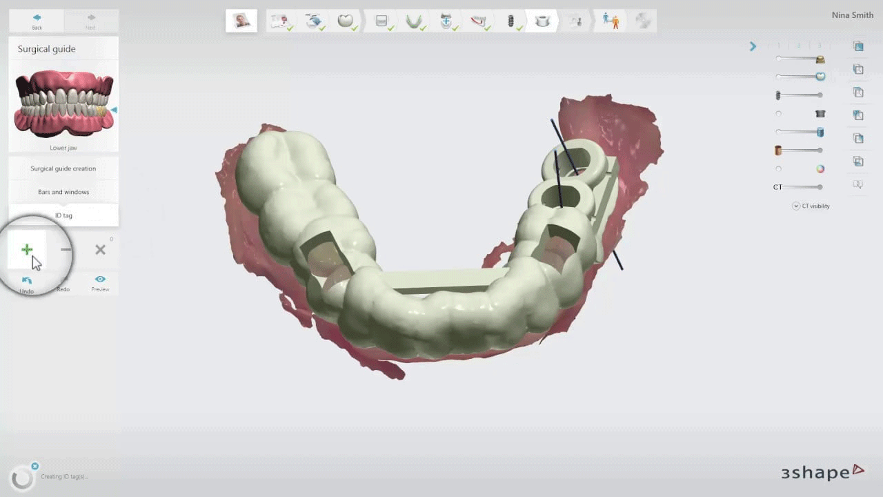Viewport: 883px width, 497px height.
Task: Open the Lower jaw selector arrow beside thumbnail
Action: point(115,108)
